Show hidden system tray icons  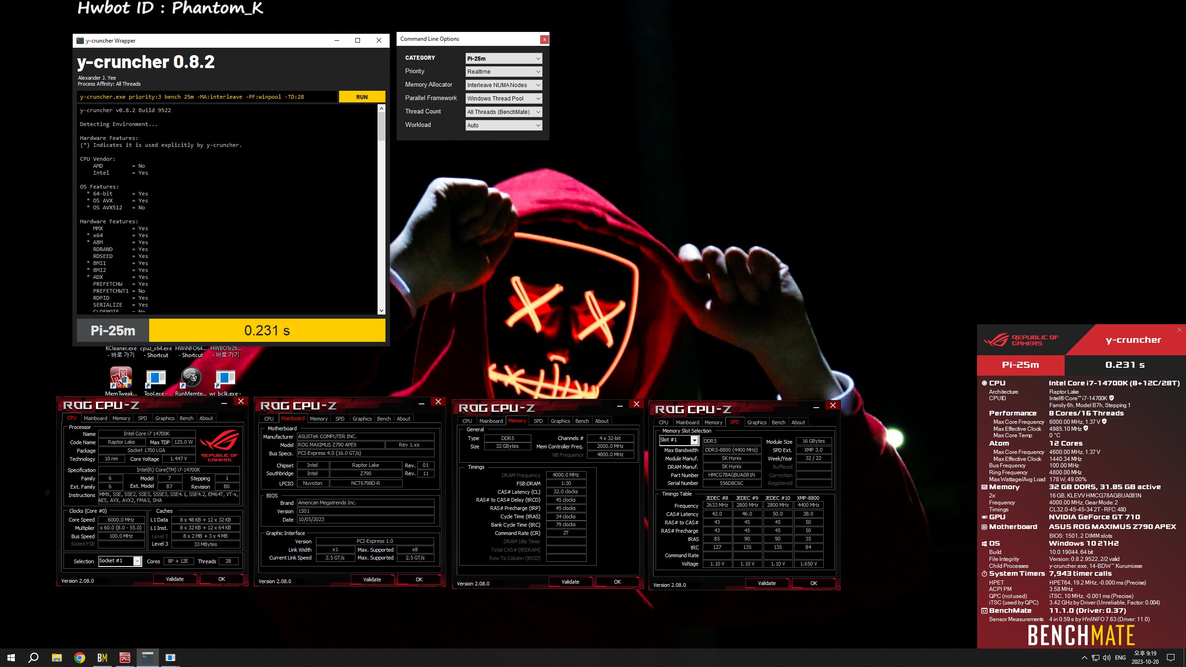coord(1084,658)
